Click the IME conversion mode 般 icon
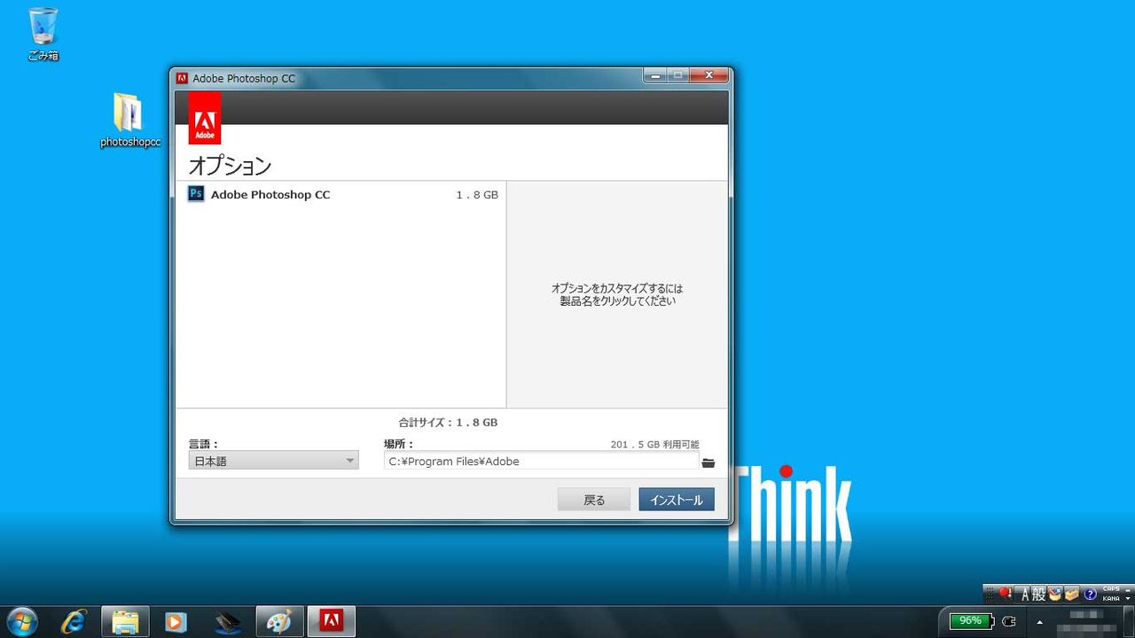The width and height of the screenshot is (1135, 638). pyautogui.click(x=1039, y=594)
